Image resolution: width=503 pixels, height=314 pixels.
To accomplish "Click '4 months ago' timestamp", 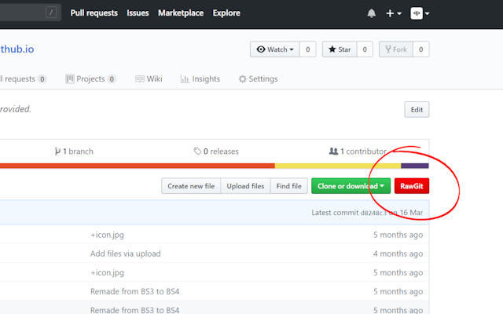I will pos(398,254).
